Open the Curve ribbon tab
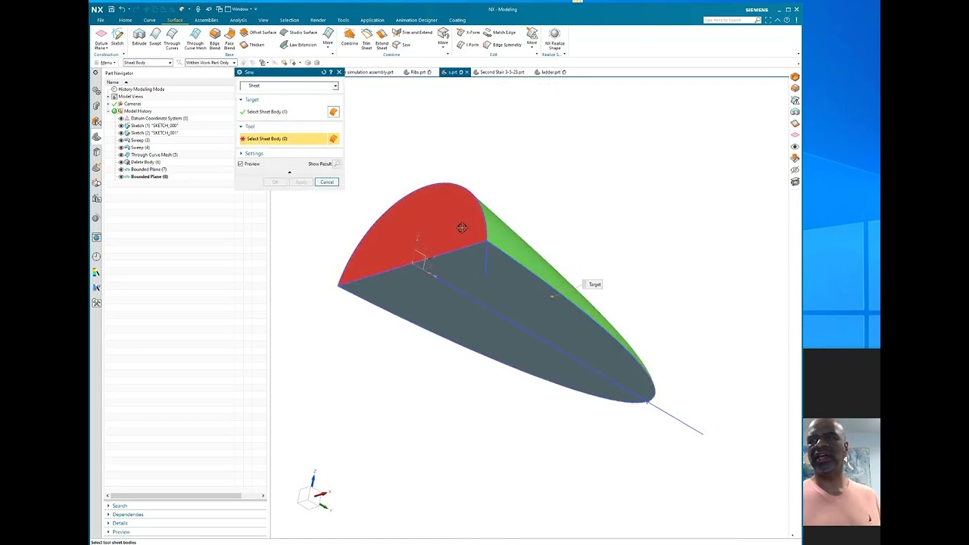 (x=149, y=20)
